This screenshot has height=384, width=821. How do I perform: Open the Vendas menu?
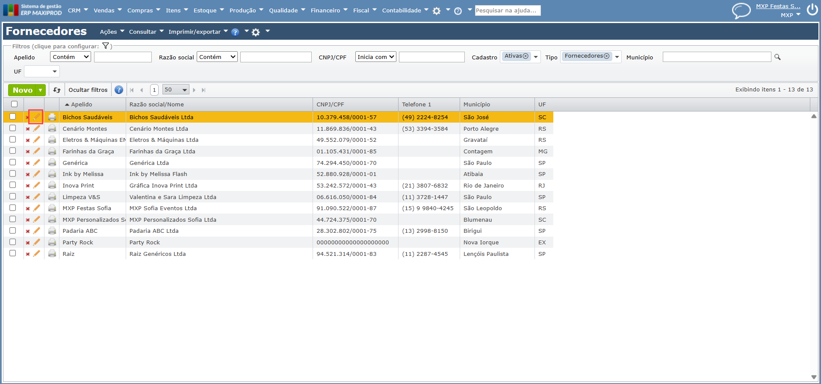pos(108,10)
